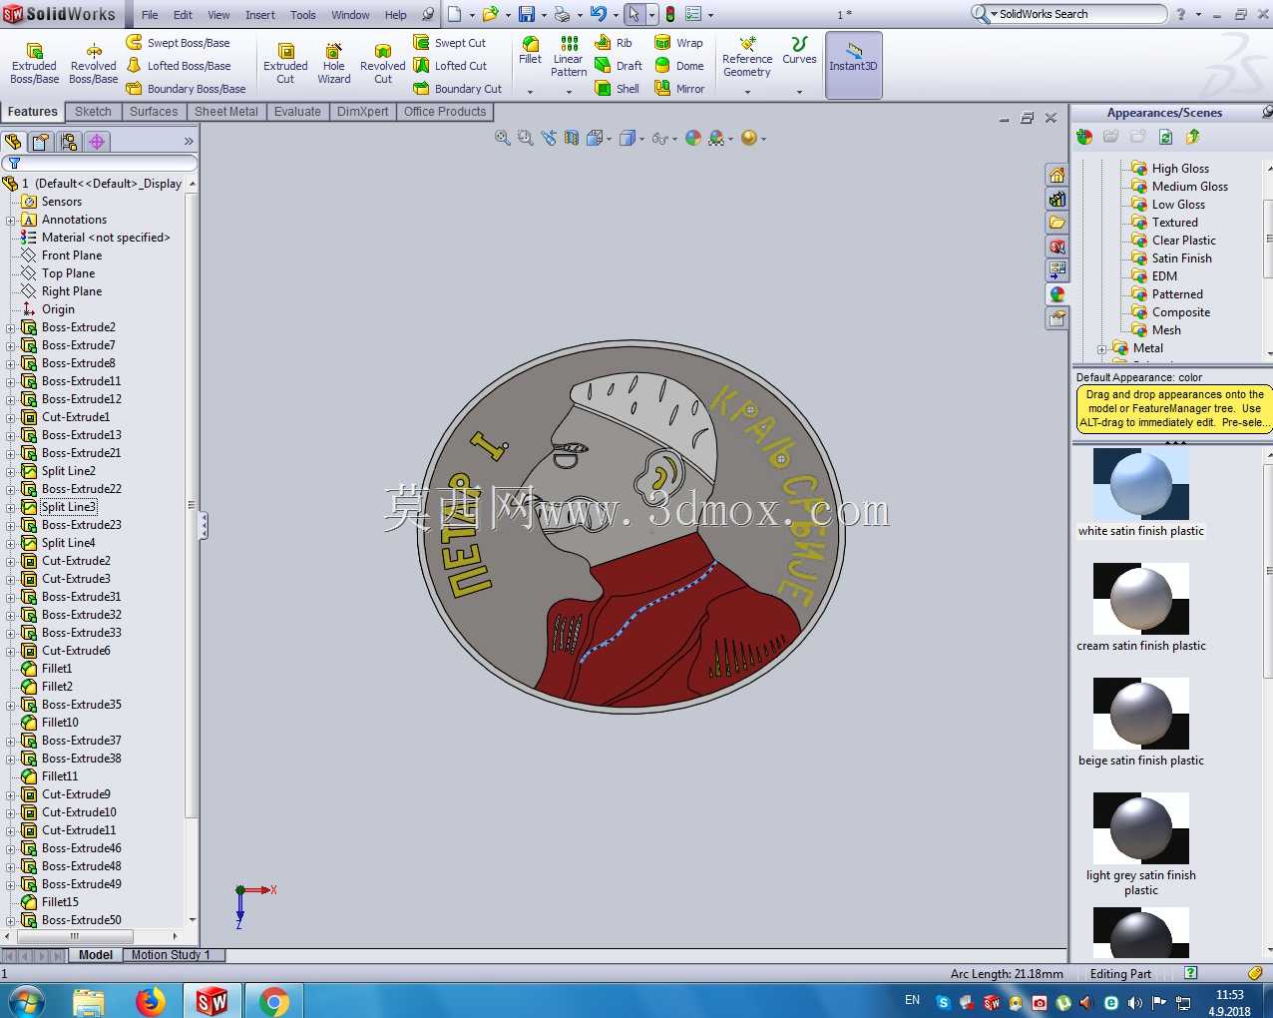Expand the feature tree panel chevron
The height and width of the screenshot is (1018, 1273).
point(189,142)
